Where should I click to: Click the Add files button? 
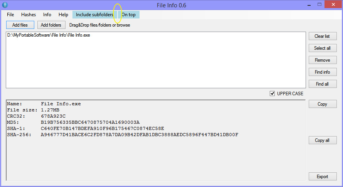[x=20, y=25]
